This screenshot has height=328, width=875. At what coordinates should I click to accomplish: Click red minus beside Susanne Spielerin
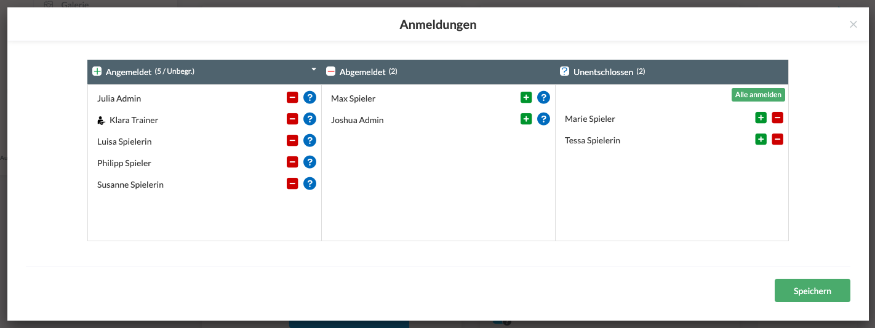pos(292,183)
